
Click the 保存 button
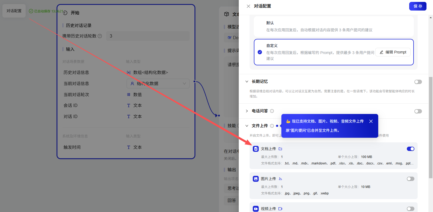(418, 6)
